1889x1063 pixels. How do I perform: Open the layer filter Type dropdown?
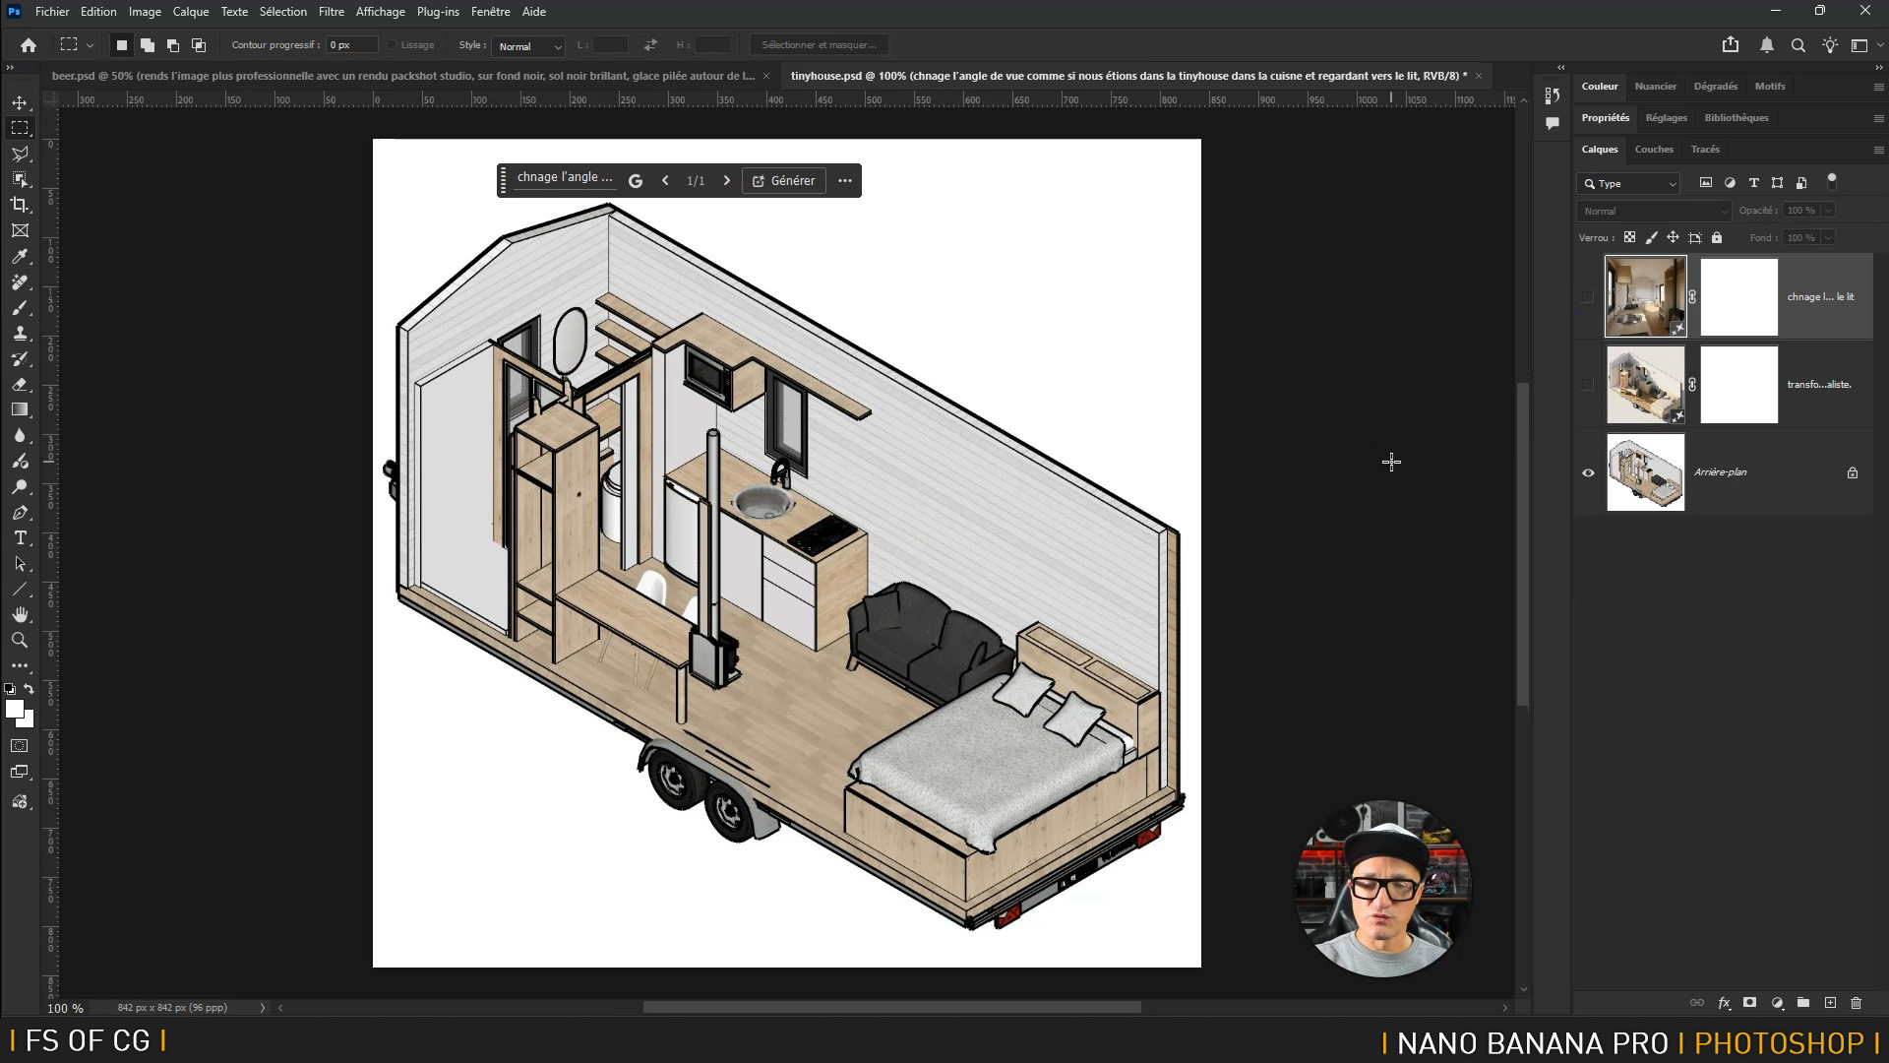[1629, 183]
